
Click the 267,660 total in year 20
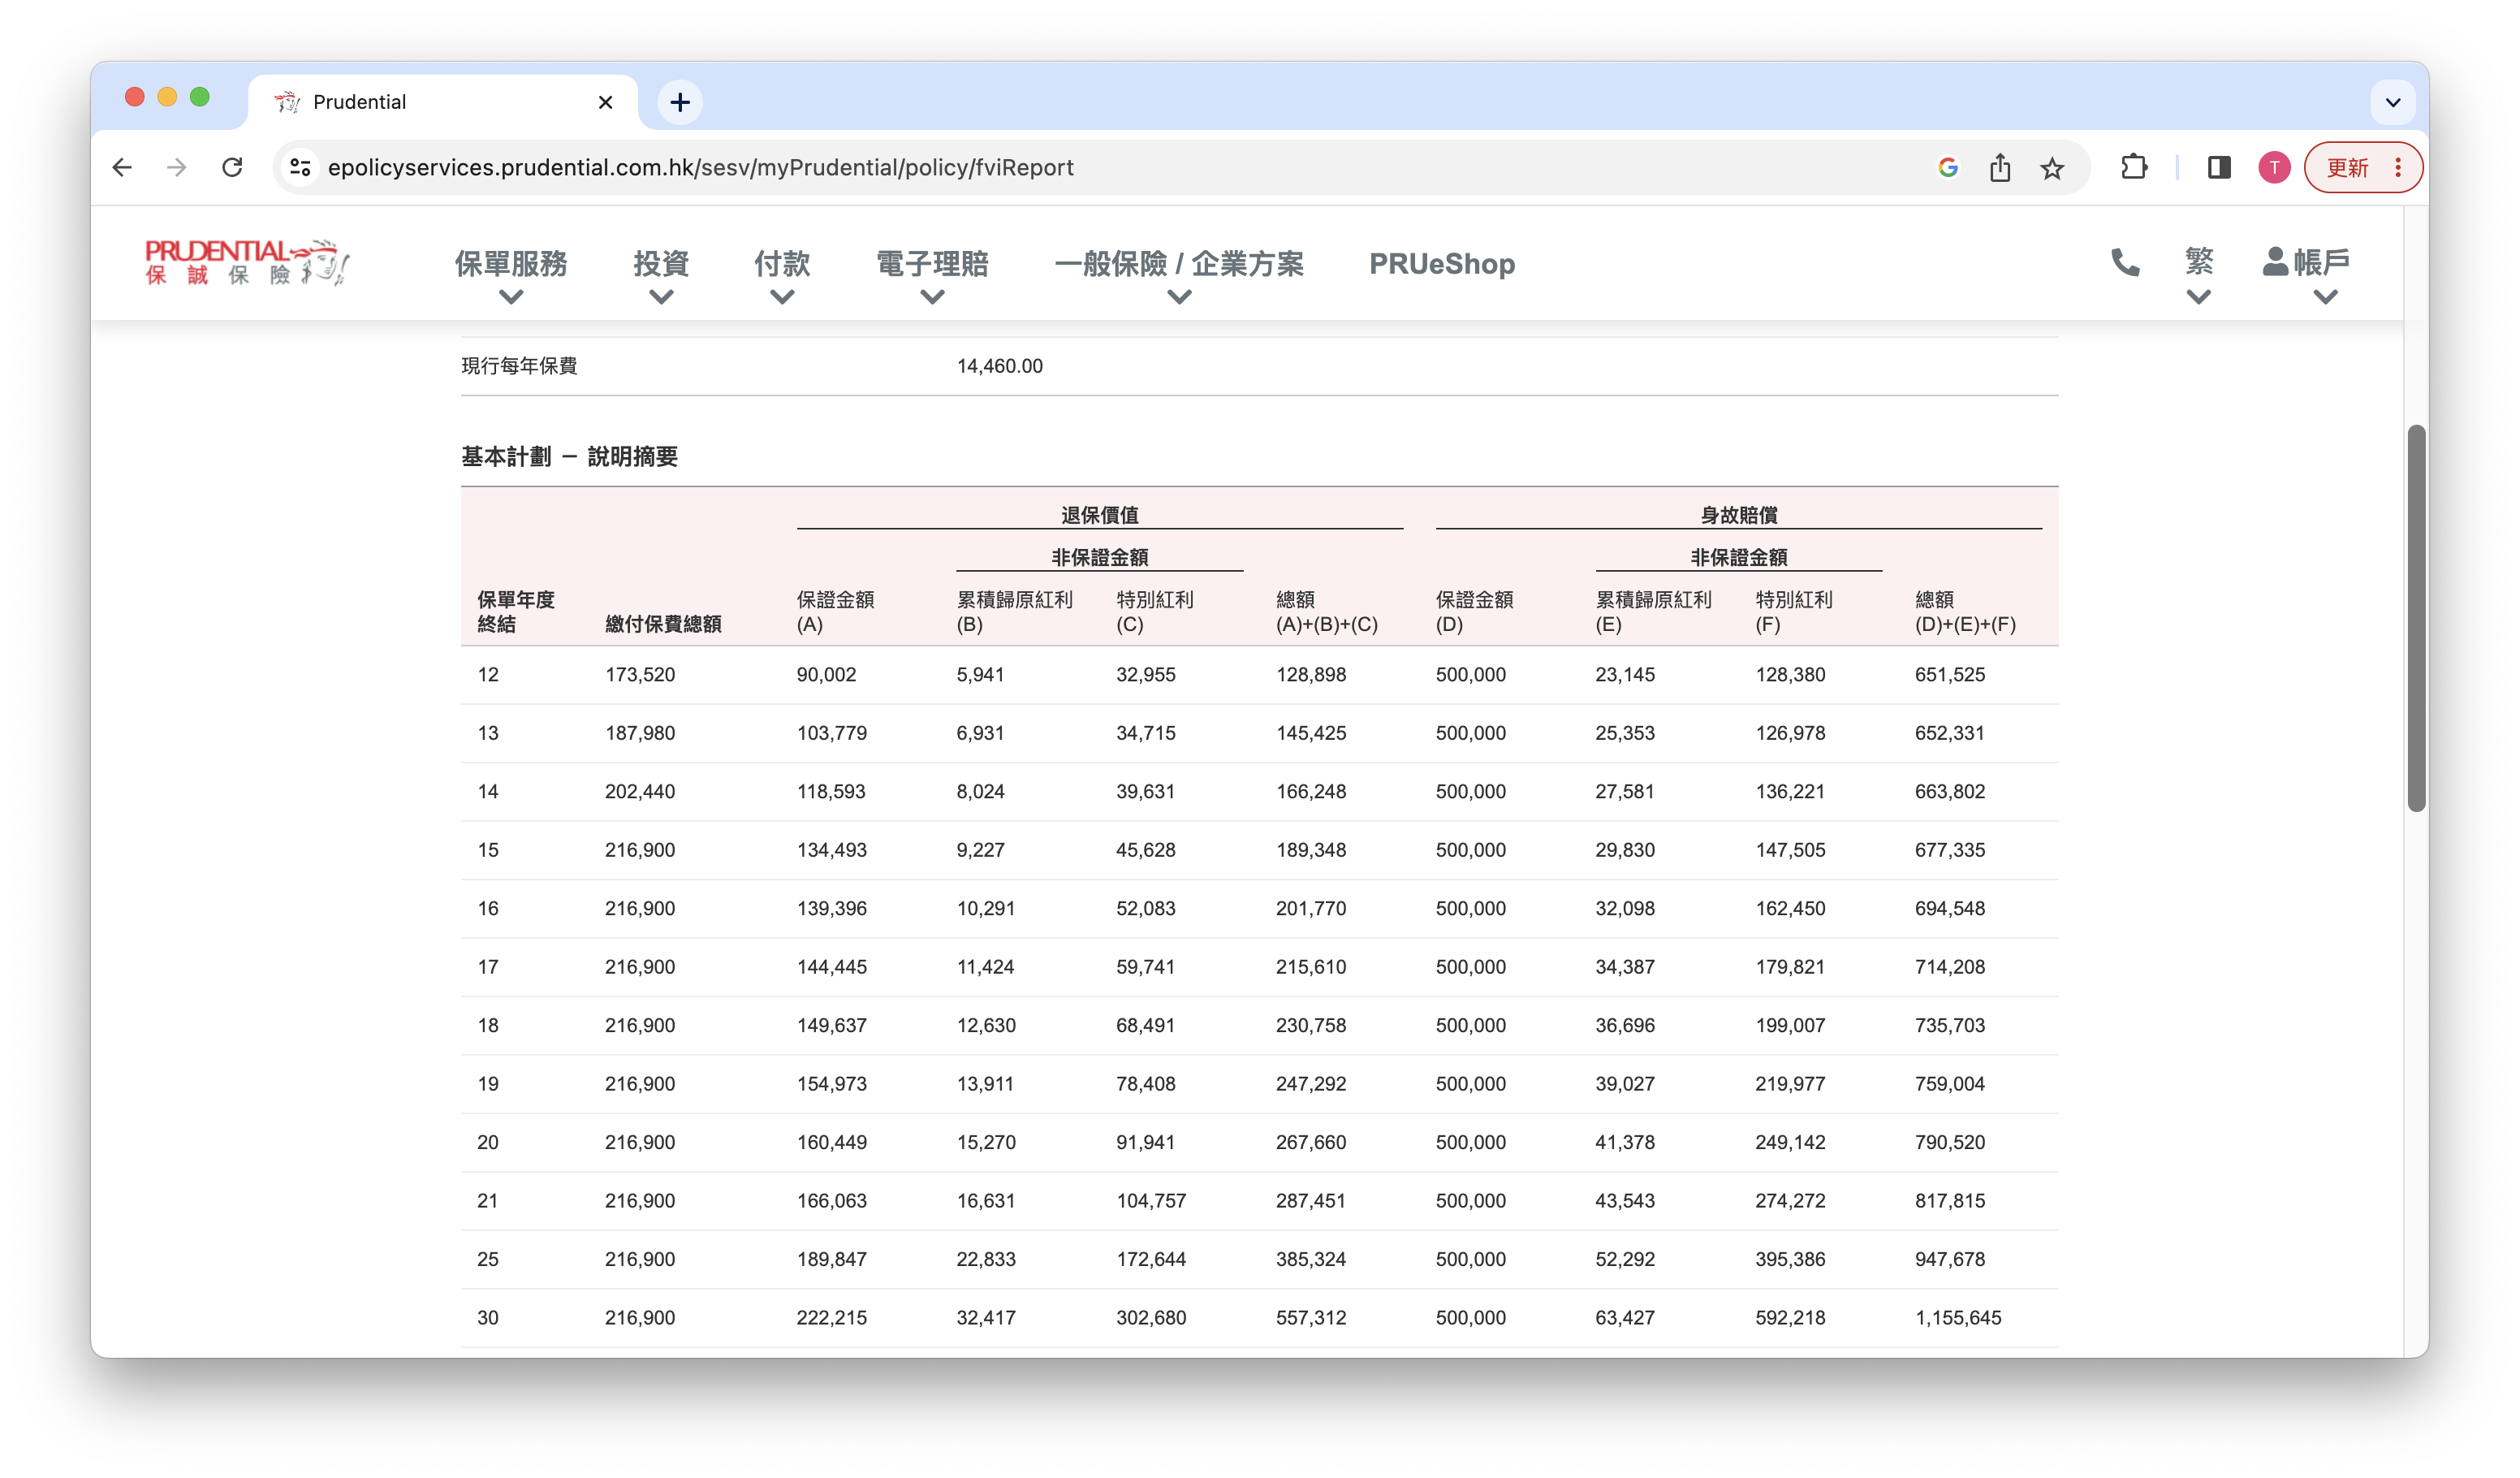(x=1310, y=1143)
